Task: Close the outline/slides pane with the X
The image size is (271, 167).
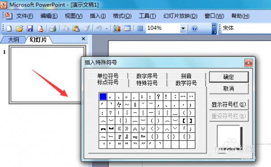Action: tap(83, 39)
